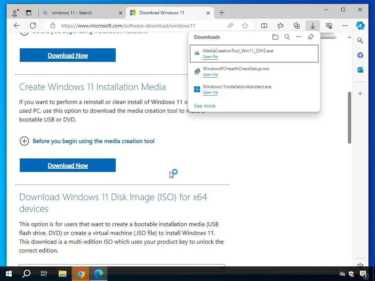The width and height of the screenshot is (375, 281).
Task: View site information lock icon
Action: pos(53,26)
